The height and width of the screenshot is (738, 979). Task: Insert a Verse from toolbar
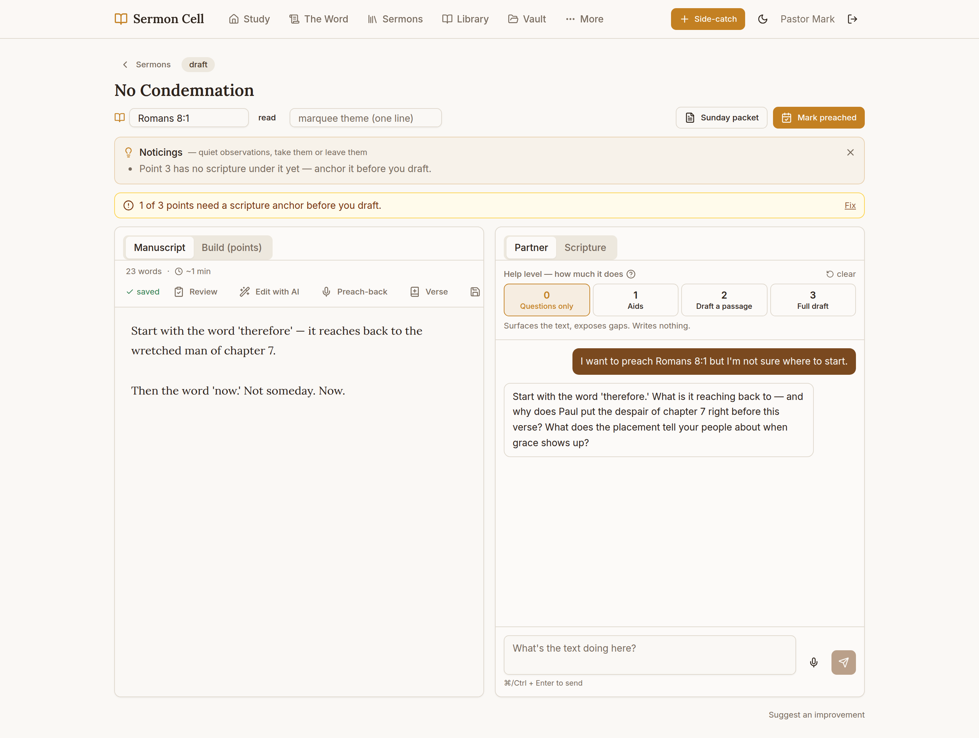coord(429,292)
